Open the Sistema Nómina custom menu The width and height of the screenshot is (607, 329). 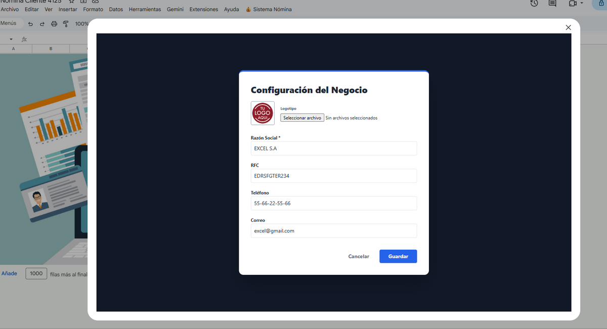click(x=269, y=9)
